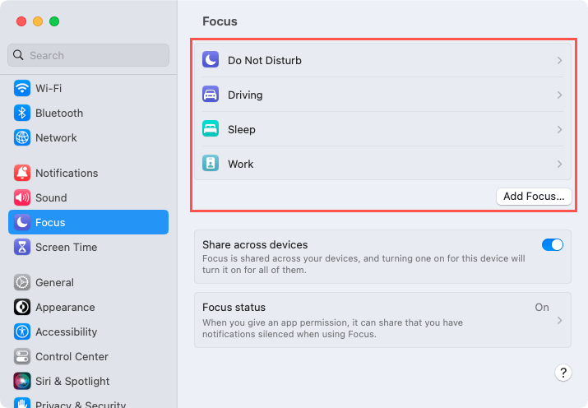Open the Accessibility icon in sidebar
This screenshot has width=588, height=408.
pyautogui.click(x=22, y=331)
